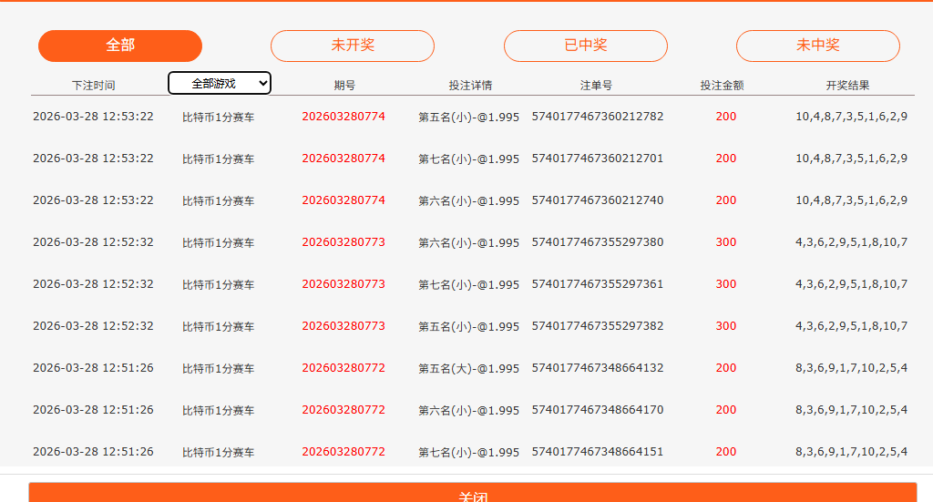Open period 202603280772 for order 5740177467348664132

343,368
